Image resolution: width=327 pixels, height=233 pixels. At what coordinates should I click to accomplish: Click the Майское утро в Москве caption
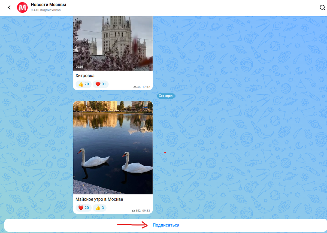coord(99,199)
